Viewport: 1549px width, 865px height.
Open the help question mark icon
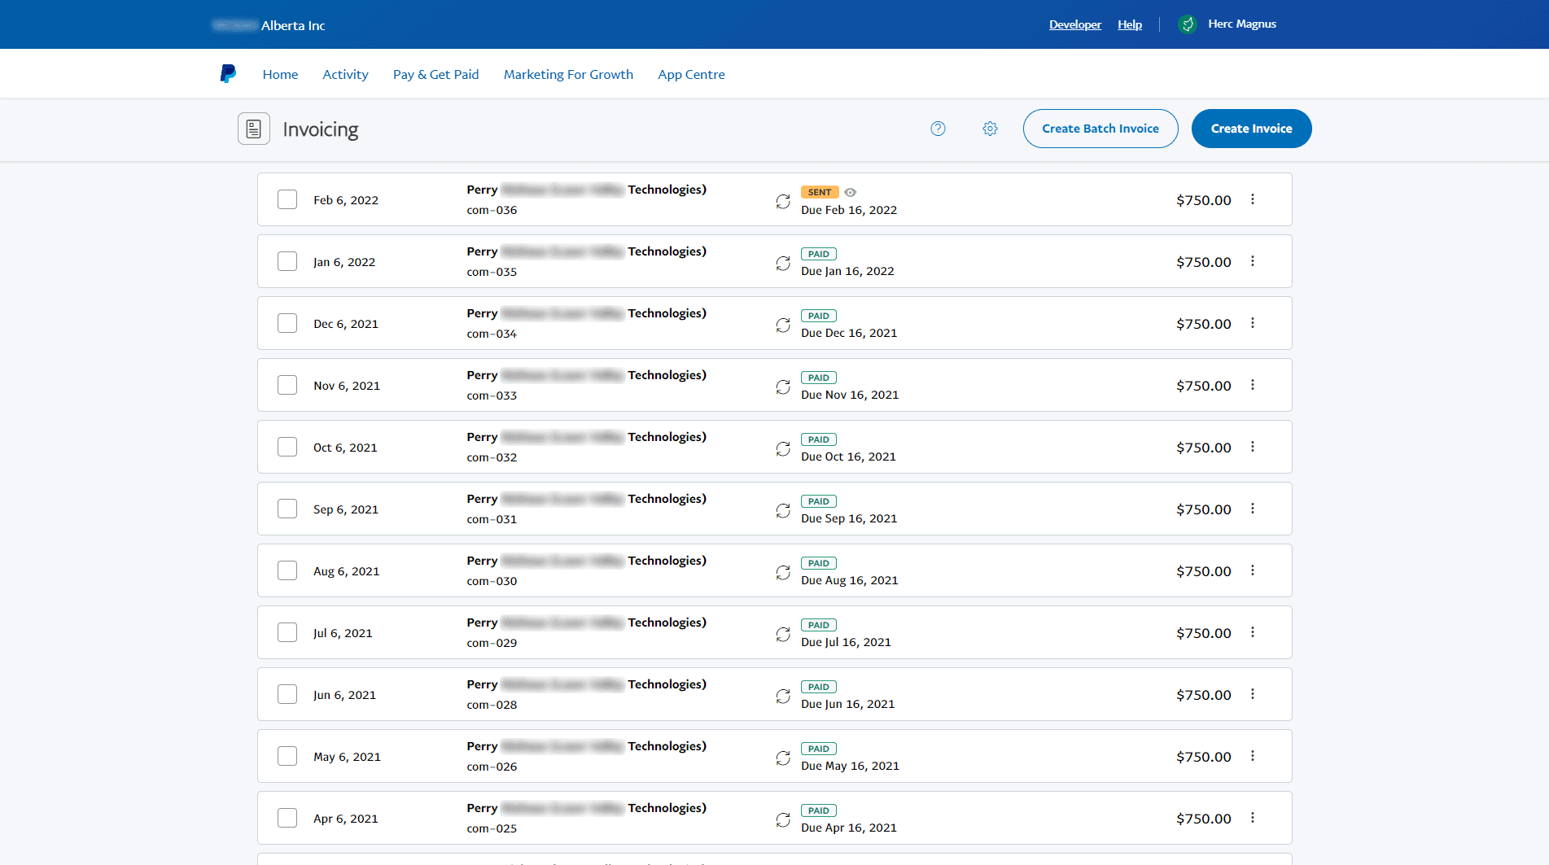938,129
